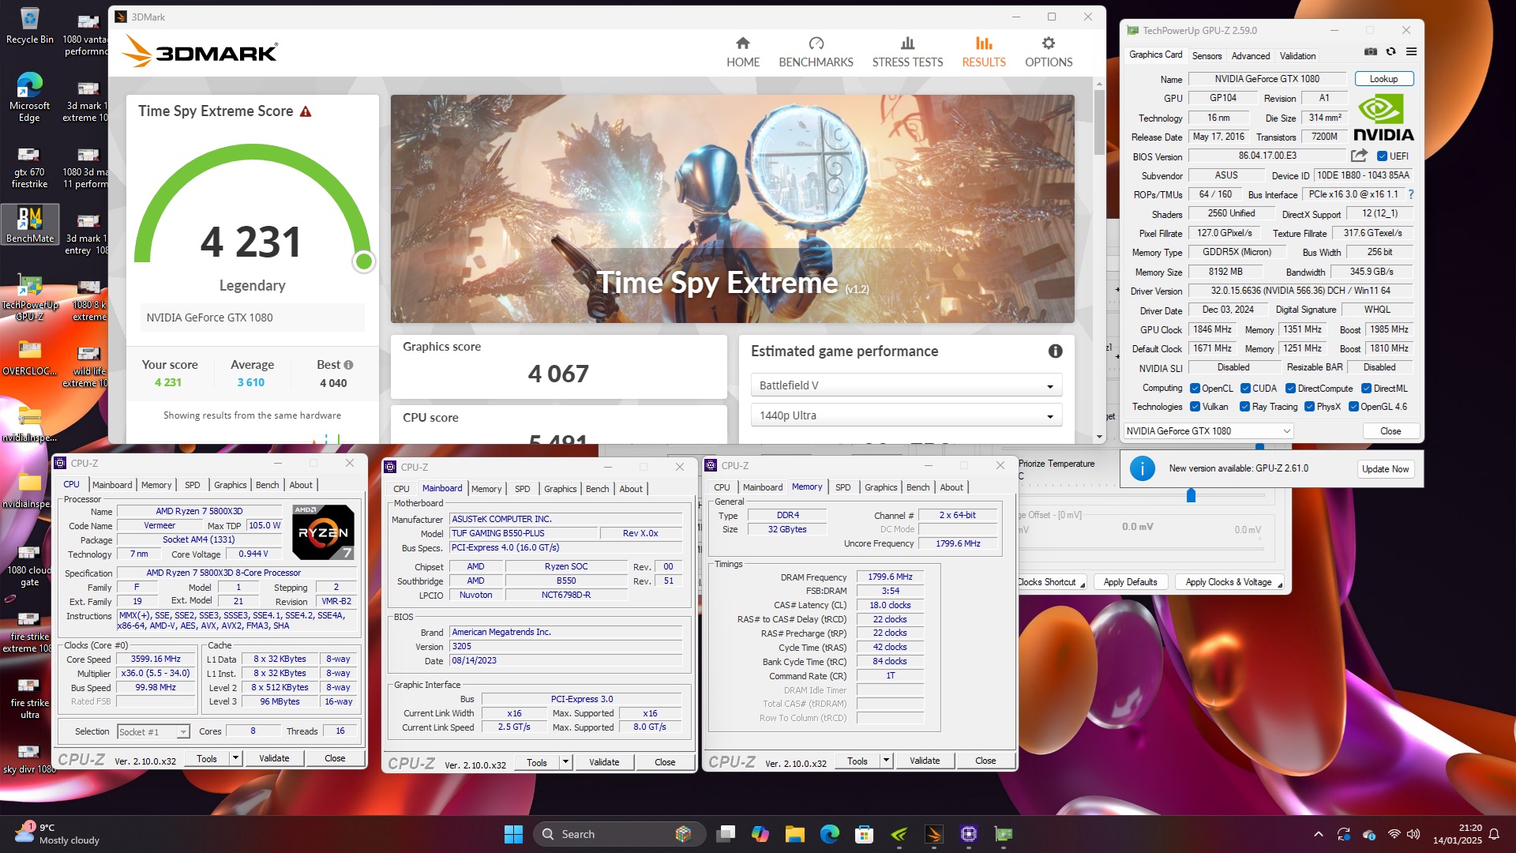Switch to the RESULTS tab in 3DMark
This screenshot has height=853, width=1516.
tap(983, 51)
